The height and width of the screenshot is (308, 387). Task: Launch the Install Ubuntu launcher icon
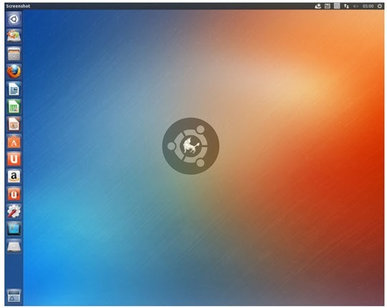14,37
